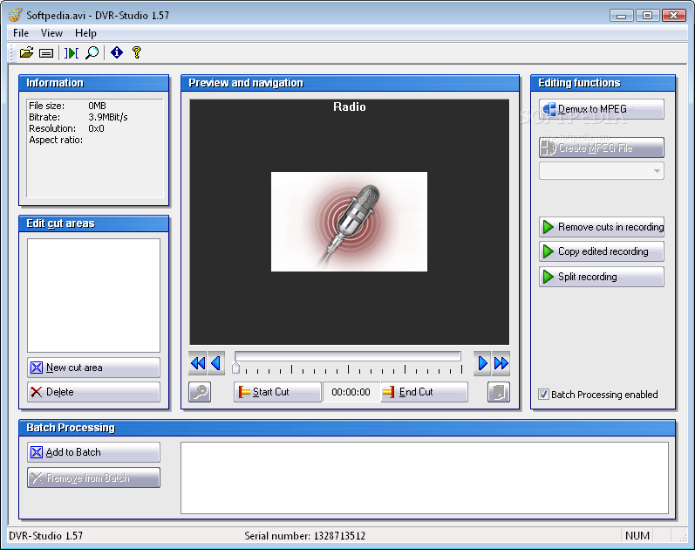Click the empty batch processing list

(x=425, y=478)
